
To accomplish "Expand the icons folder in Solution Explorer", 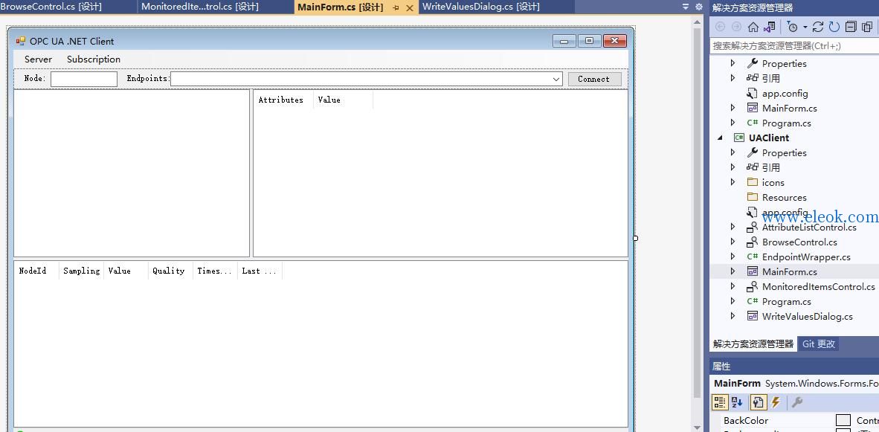I will [x=732, y=182].
